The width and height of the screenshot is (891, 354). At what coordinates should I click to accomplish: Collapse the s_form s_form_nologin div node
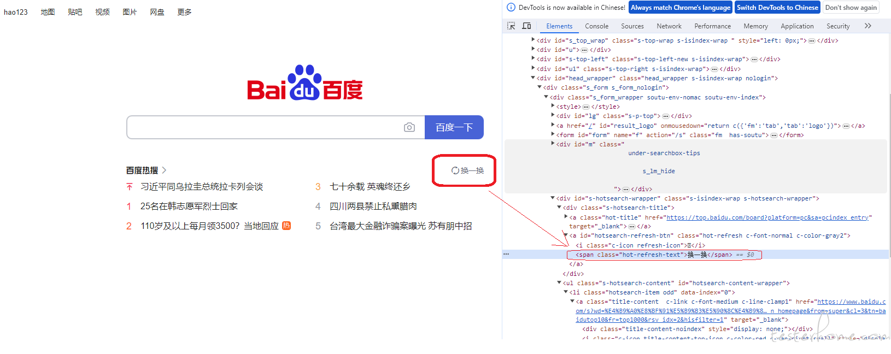point(540,87)
